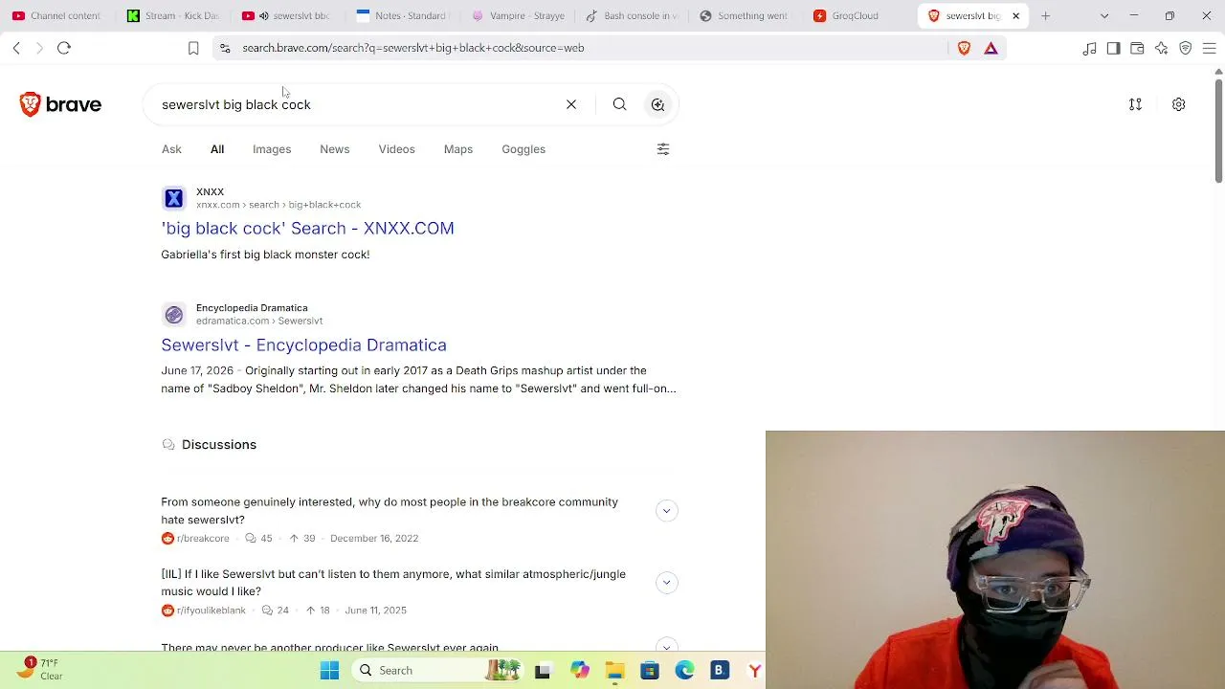Open the first search result title link
1225x689 pixels.
[x=307, y=229]
